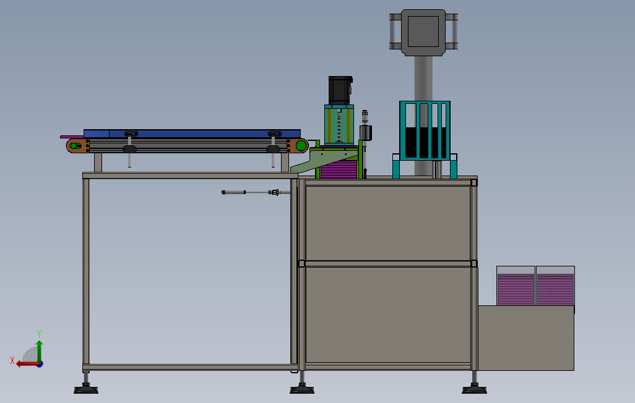Select the right purple stack bin
This screenshot has width=635, height=403.
pyautogui.click(x=555, y=286)
